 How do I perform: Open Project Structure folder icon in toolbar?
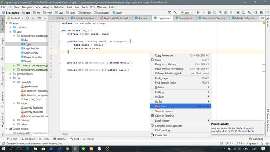point(262,12)
